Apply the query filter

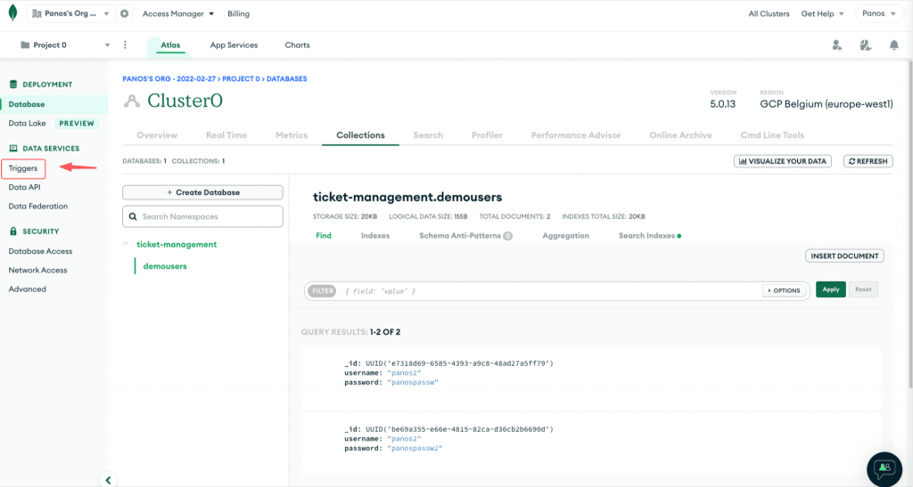click(x=830, y=289)
